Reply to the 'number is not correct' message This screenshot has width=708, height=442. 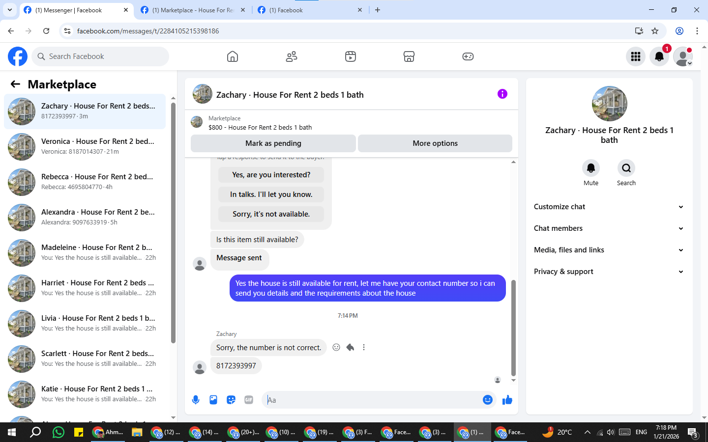pos(350,347)
